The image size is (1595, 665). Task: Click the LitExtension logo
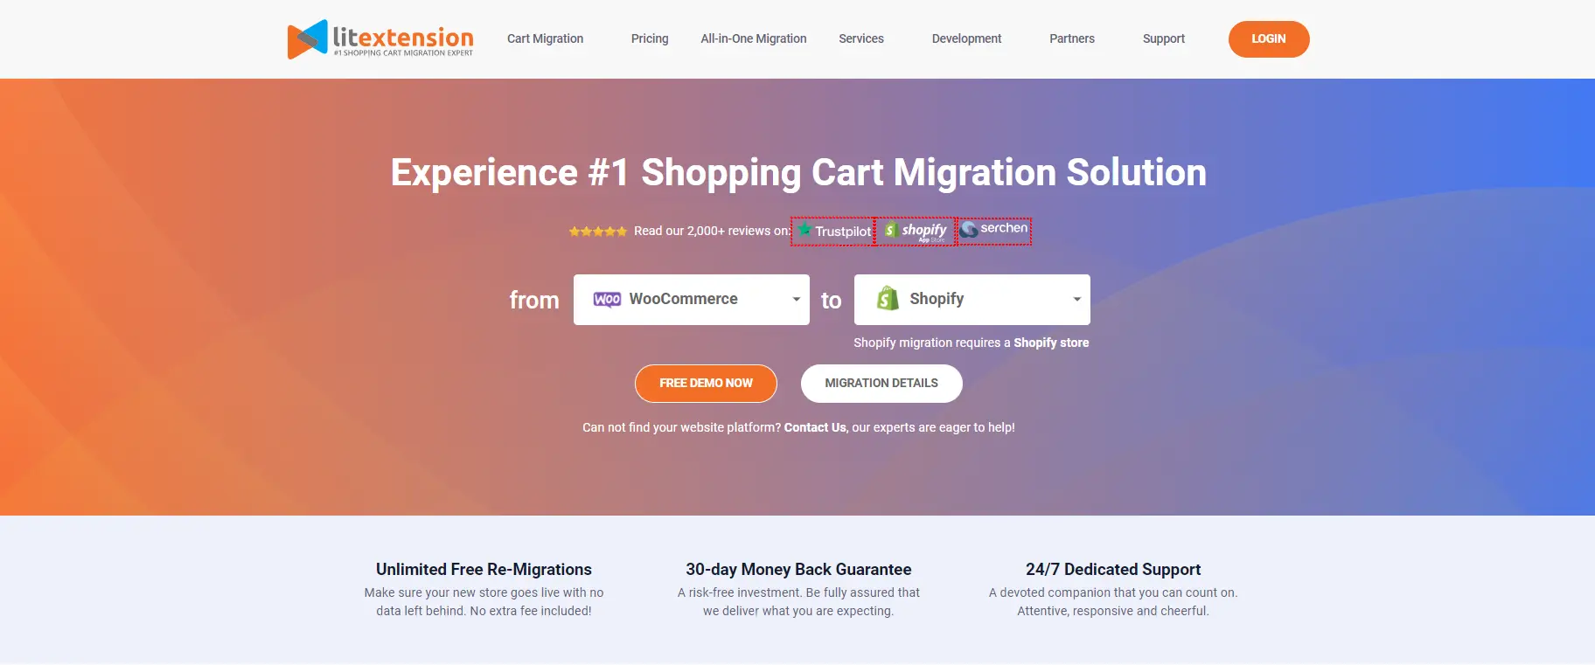click(380, 39)
